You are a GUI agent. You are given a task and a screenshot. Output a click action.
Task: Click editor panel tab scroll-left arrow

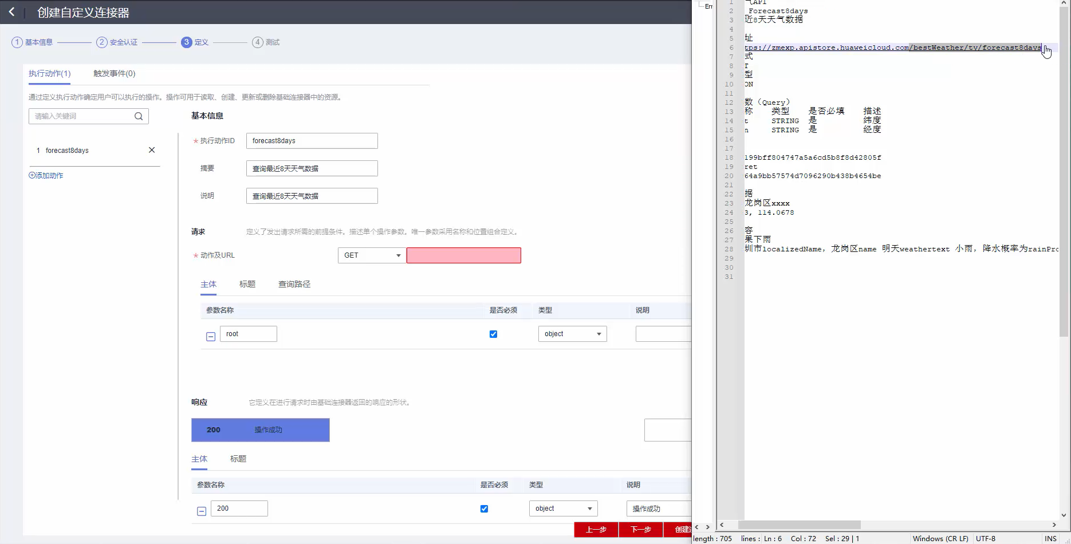click(697, 527)
